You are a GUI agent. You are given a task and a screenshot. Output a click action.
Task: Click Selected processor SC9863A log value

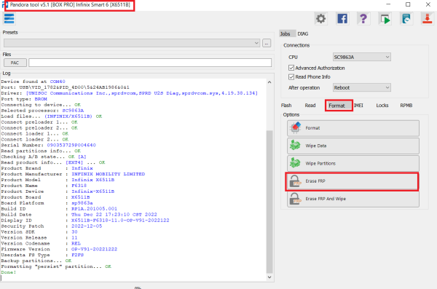[73, 111]
